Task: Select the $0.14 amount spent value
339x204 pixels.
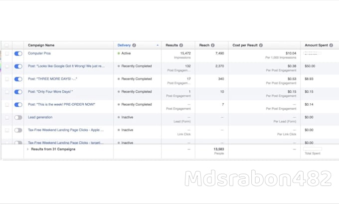Action: [309, 104]
